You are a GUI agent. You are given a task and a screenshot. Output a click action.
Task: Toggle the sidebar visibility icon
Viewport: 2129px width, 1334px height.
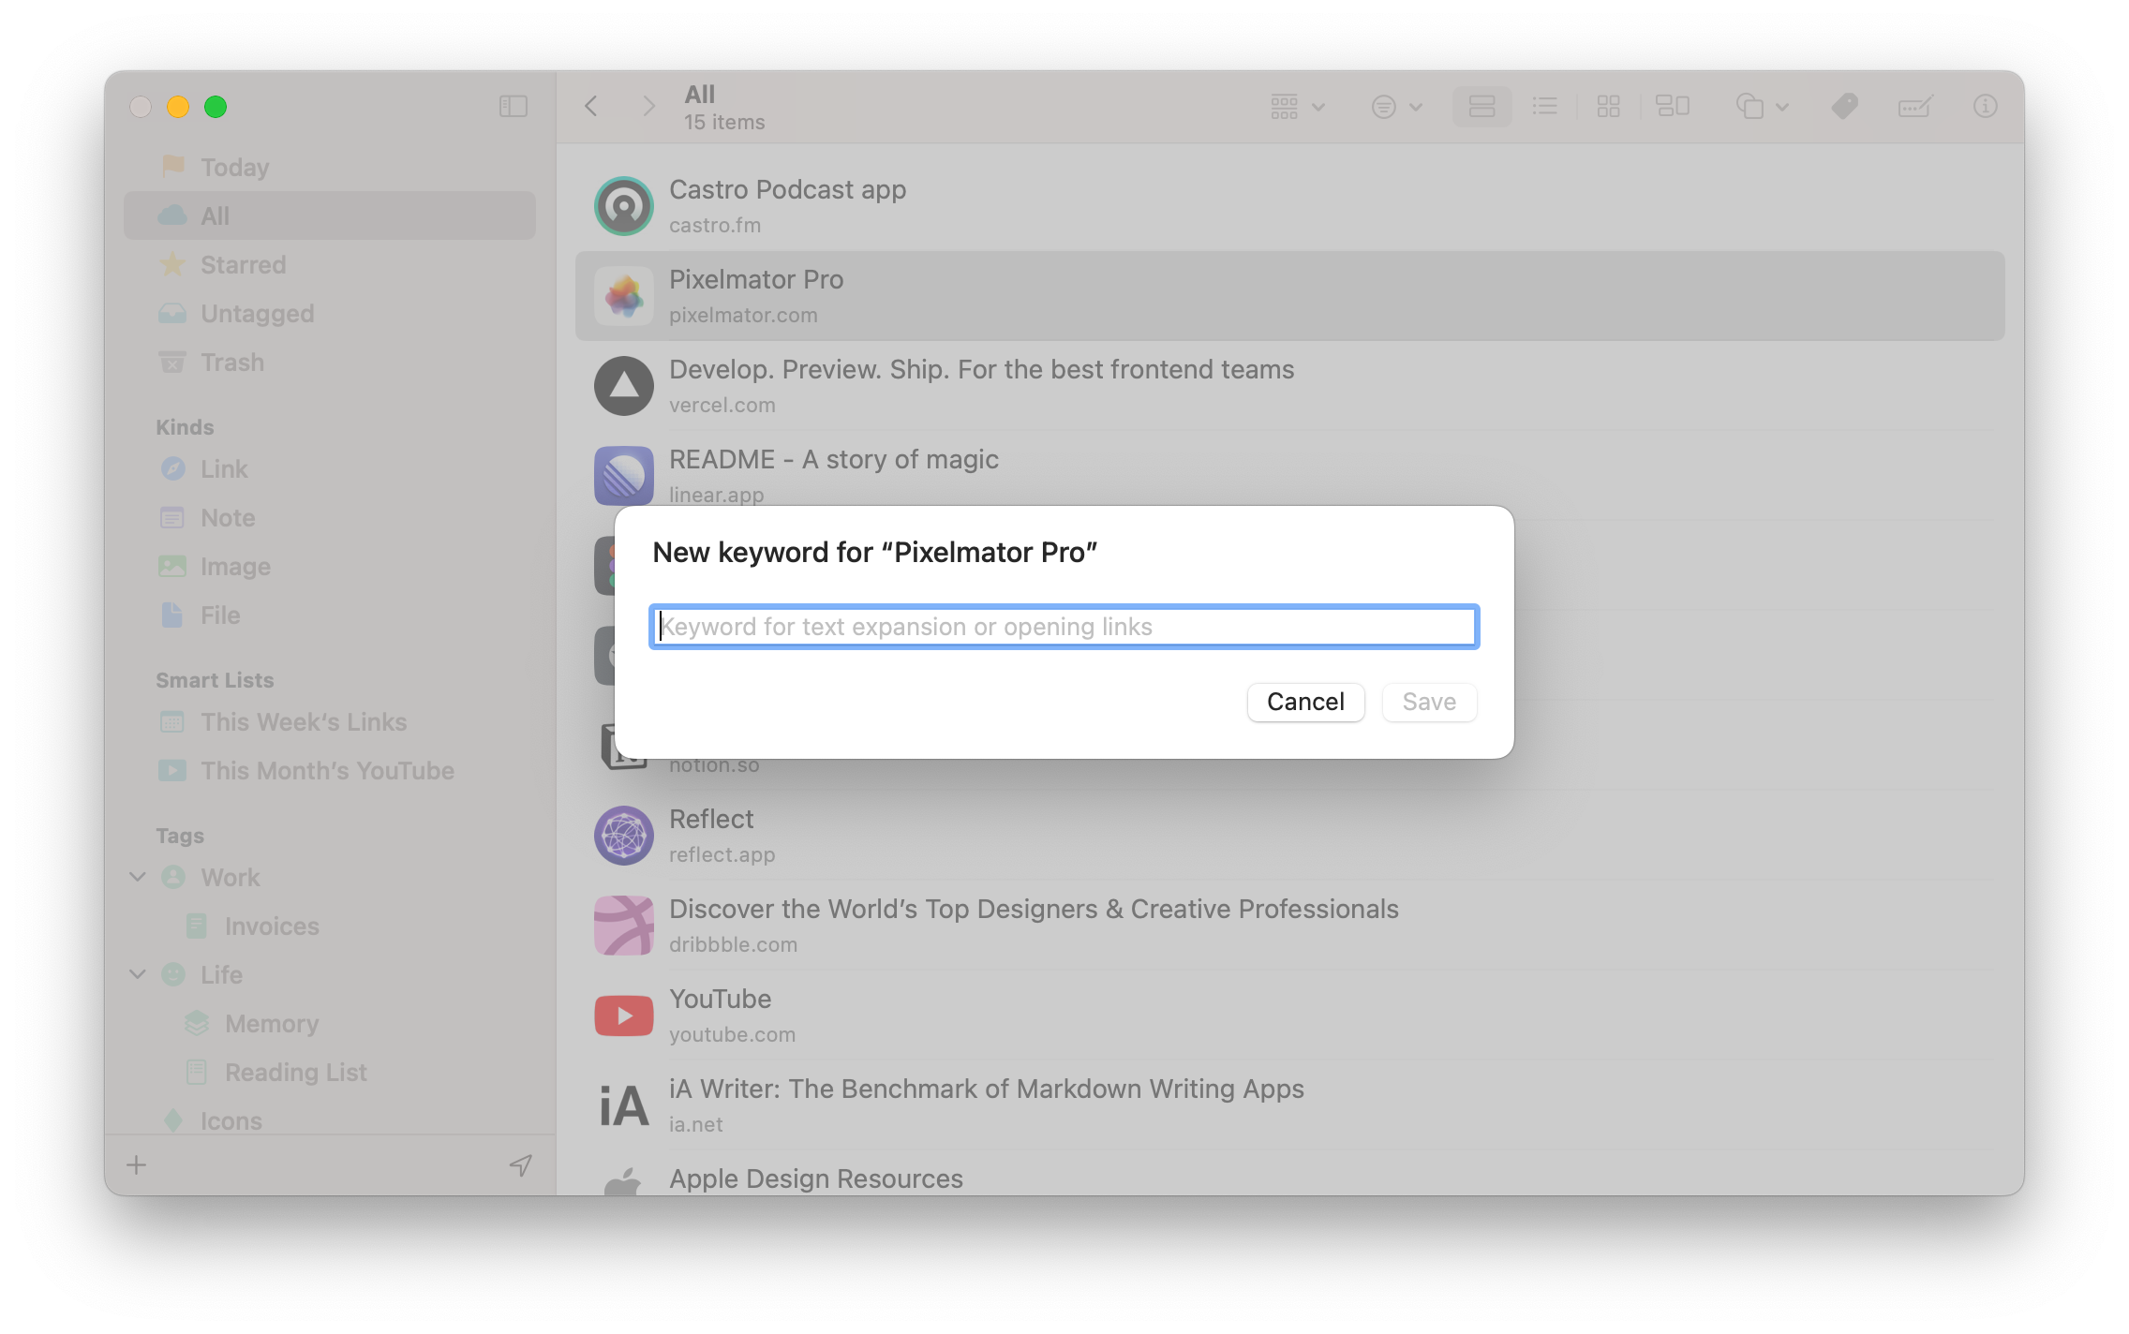pos(514,107)
